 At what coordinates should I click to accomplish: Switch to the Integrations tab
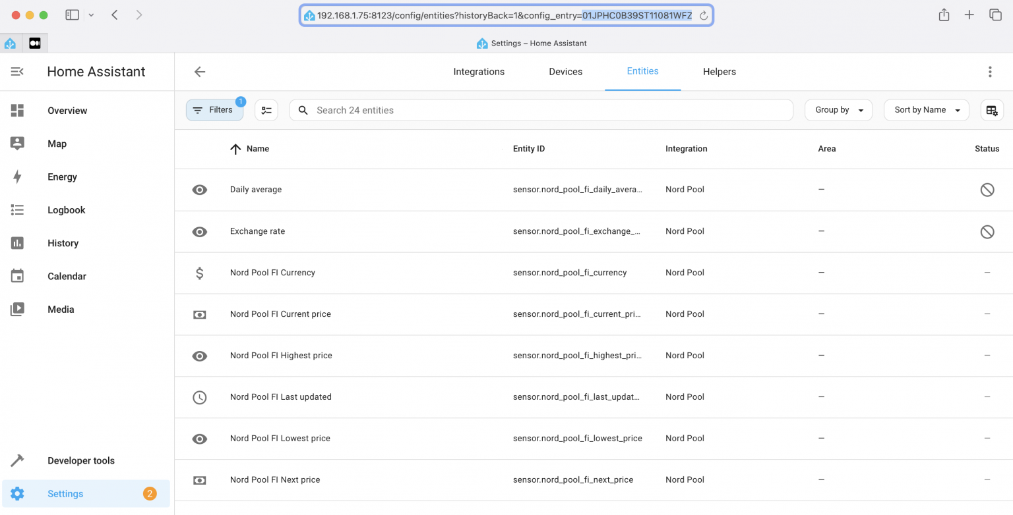pos(479,71)
